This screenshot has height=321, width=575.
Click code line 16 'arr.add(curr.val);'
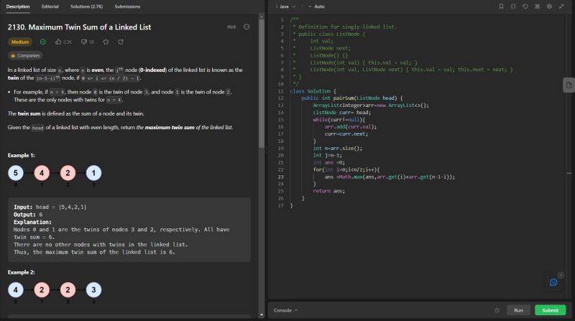click(351, 127)
